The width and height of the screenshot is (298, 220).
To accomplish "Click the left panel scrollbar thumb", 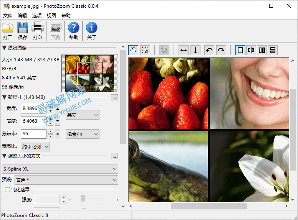I will click(x=123, y=97).
